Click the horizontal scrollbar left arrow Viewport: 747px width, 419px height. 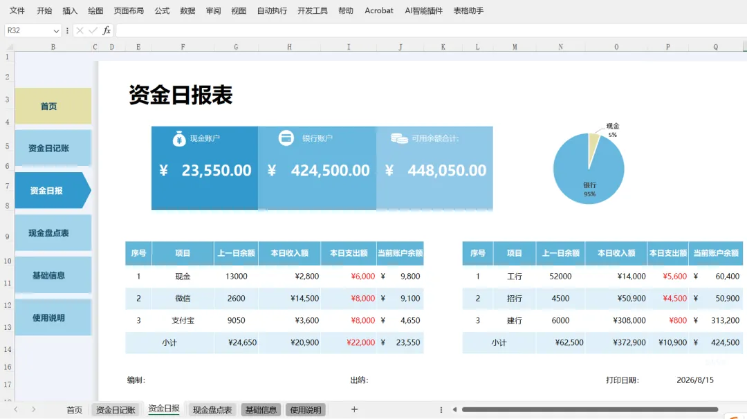(454, 409)
